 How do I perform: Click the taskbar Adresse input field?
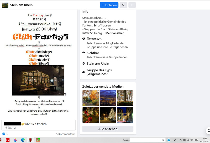tap(144, 140)
